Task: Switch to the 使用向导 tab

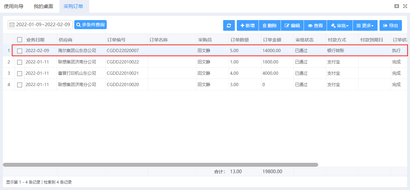Action: pos(14,6)
